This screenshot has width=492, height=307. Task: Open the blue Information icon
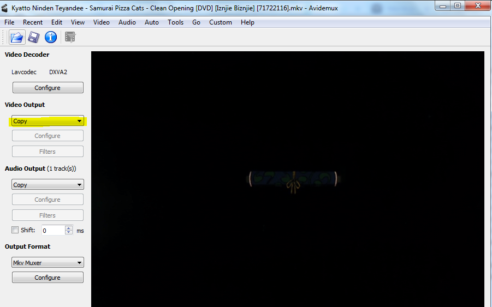(51, 37)
